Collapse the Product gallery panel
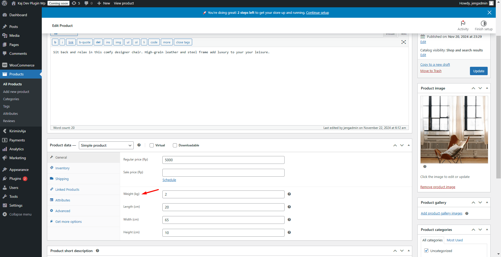Screen dimensions: 501x257 click(487, 202)
